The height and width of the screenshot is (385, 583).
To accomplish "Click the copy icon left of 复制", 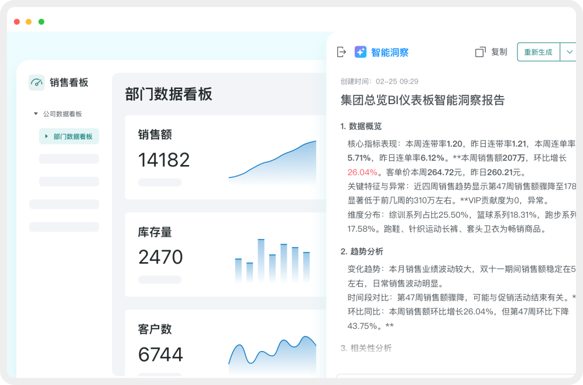I will [481, 52].
